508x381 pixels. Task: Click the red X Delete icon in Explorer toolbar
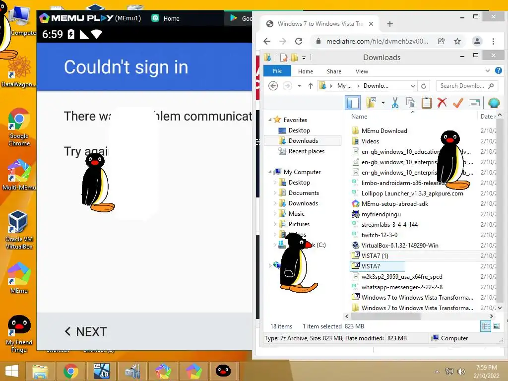(x=442, y=103)
